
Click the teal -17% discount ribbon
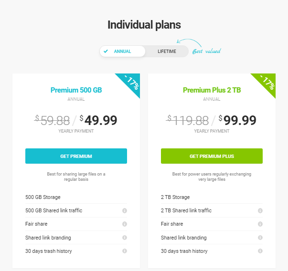pyautogui.click(x=130, y=83)
